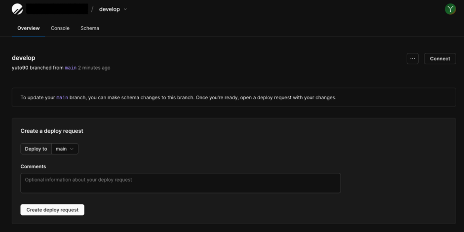Follow the main link after "branched from"
This screenshot has height=232, width=464.
(x=71, y=68)
